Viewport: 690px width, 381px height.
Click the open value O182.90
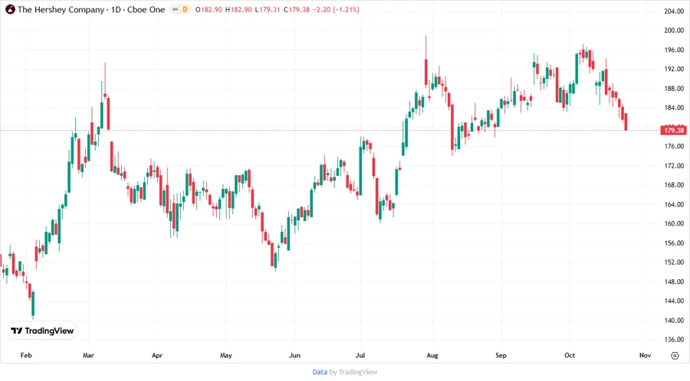pos(209,9)
